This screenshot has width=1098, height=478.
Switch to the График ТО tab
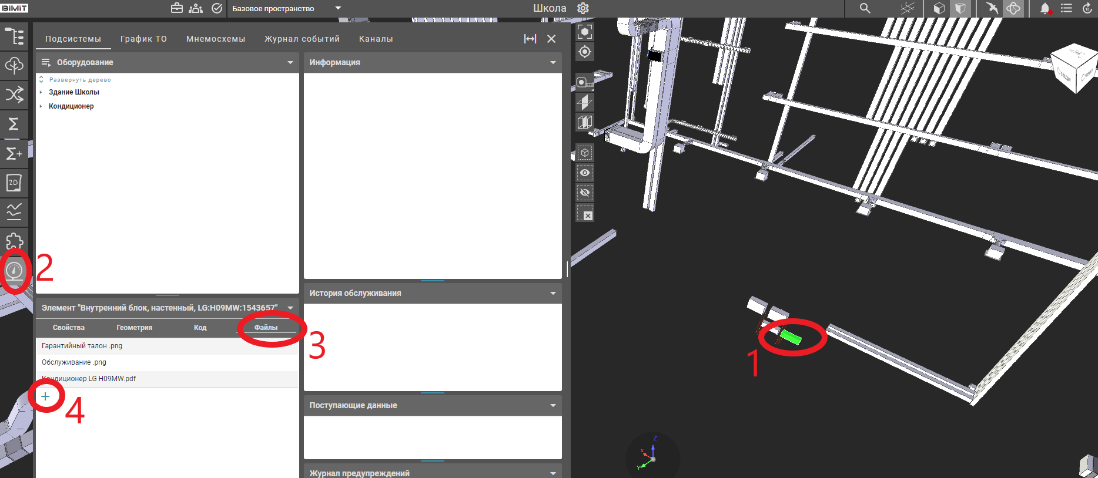pyautogui.click(x=143, y=39)
